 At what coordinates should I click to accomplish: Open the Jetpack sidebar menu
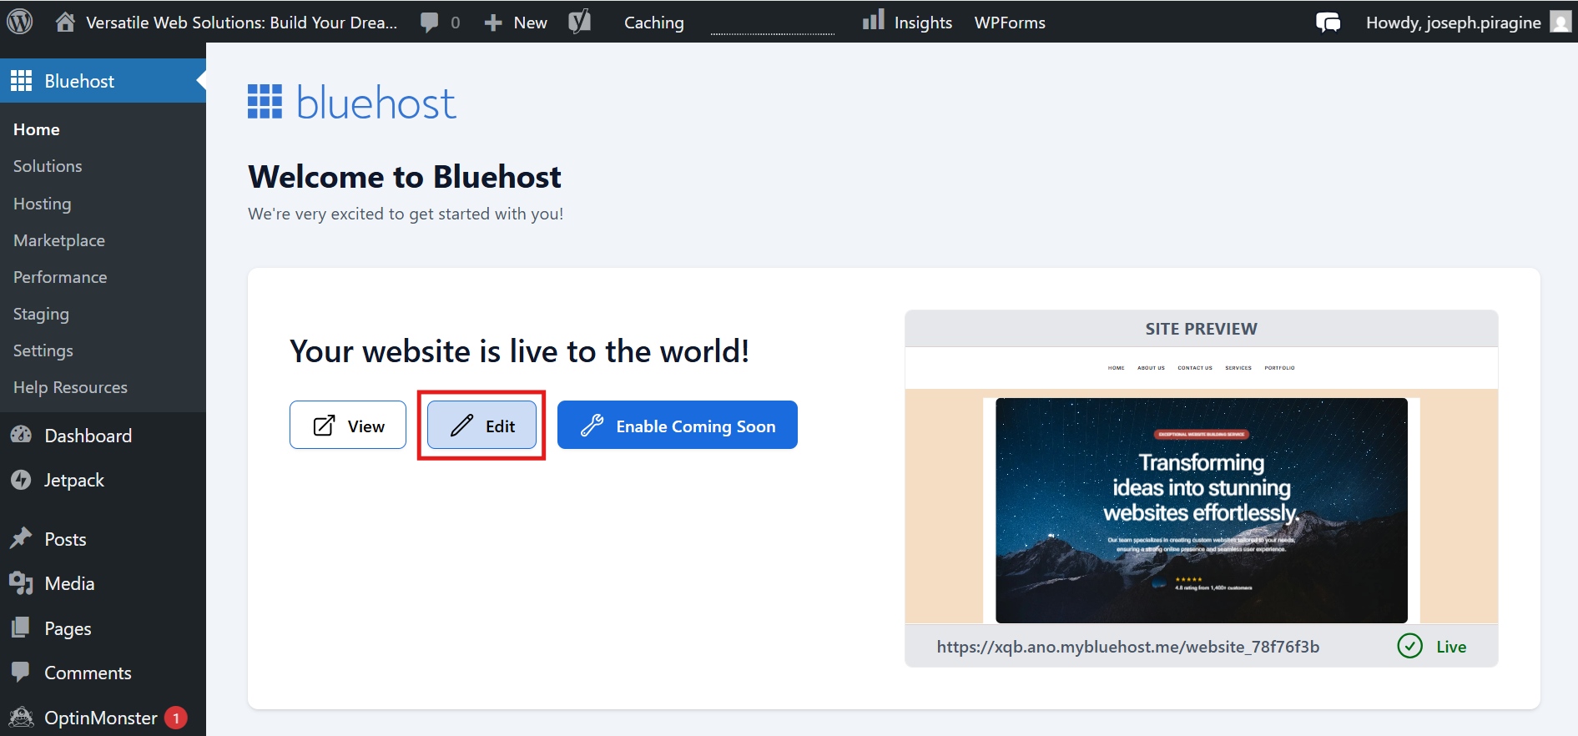point(73,481)
